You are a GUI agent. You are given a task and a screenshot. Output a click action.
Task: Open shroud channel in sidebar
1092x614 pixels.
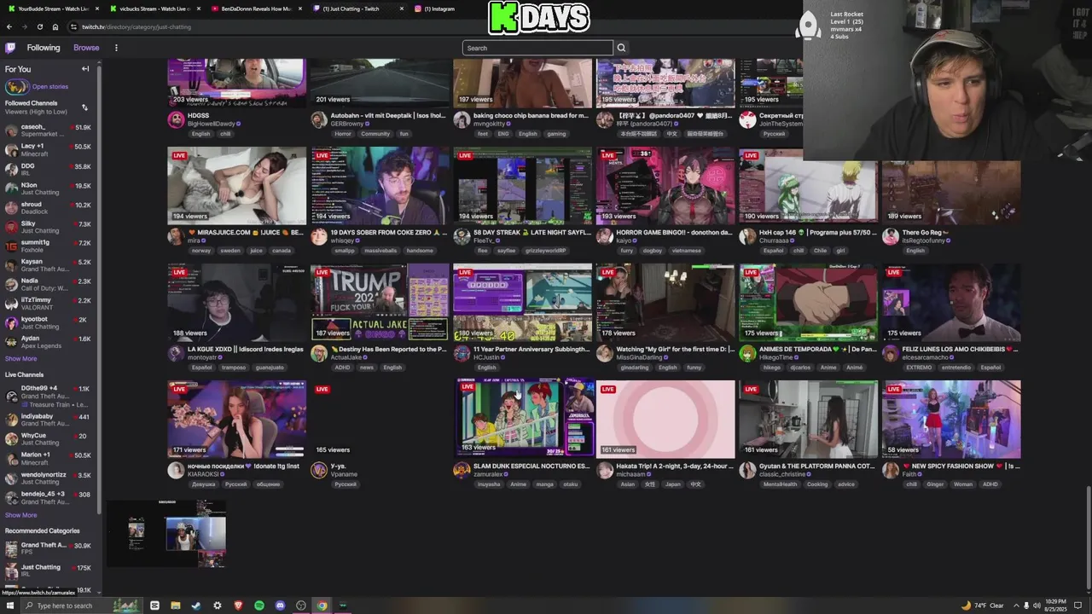(49, 207)
